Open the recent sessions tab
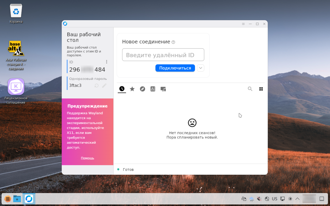The height and width of the screenshot is (206, 330). pos(122,89)
